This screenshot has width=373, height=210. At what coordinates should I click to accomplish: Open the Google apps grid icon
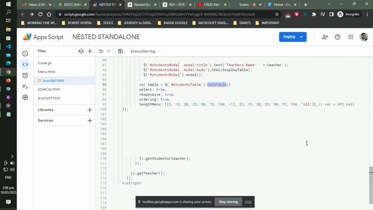351,37
